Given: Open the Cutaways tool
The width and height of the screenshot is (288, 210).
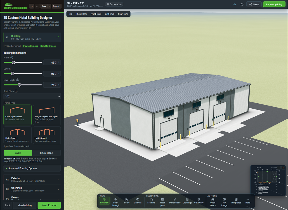Looking at the screenshot, I should point(199,201).
